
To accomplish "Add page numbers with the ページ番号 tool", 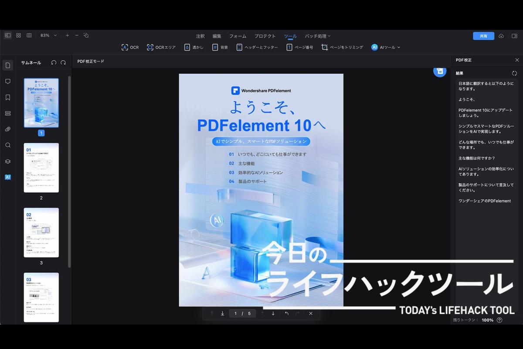I will [x=302, y=47].
